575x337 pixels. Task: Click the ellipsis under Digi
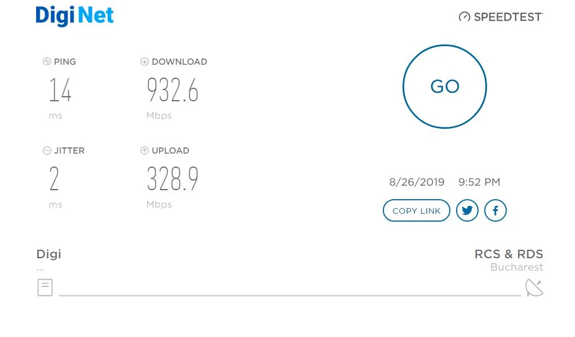click(x=41, y=270)
